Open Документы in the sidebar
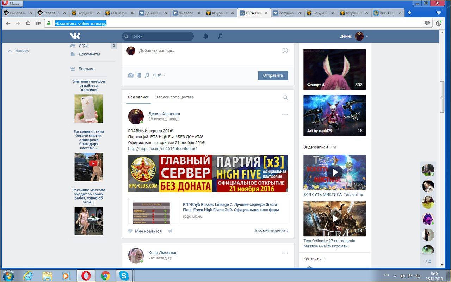 pyautogui.click(x=89, y=54)
